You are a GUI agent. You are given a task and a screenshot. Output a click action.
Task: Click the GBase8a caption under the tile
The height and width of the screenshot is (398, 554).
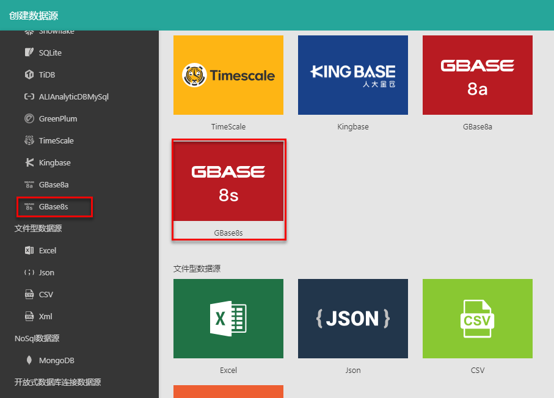click(x=477, y=126)
